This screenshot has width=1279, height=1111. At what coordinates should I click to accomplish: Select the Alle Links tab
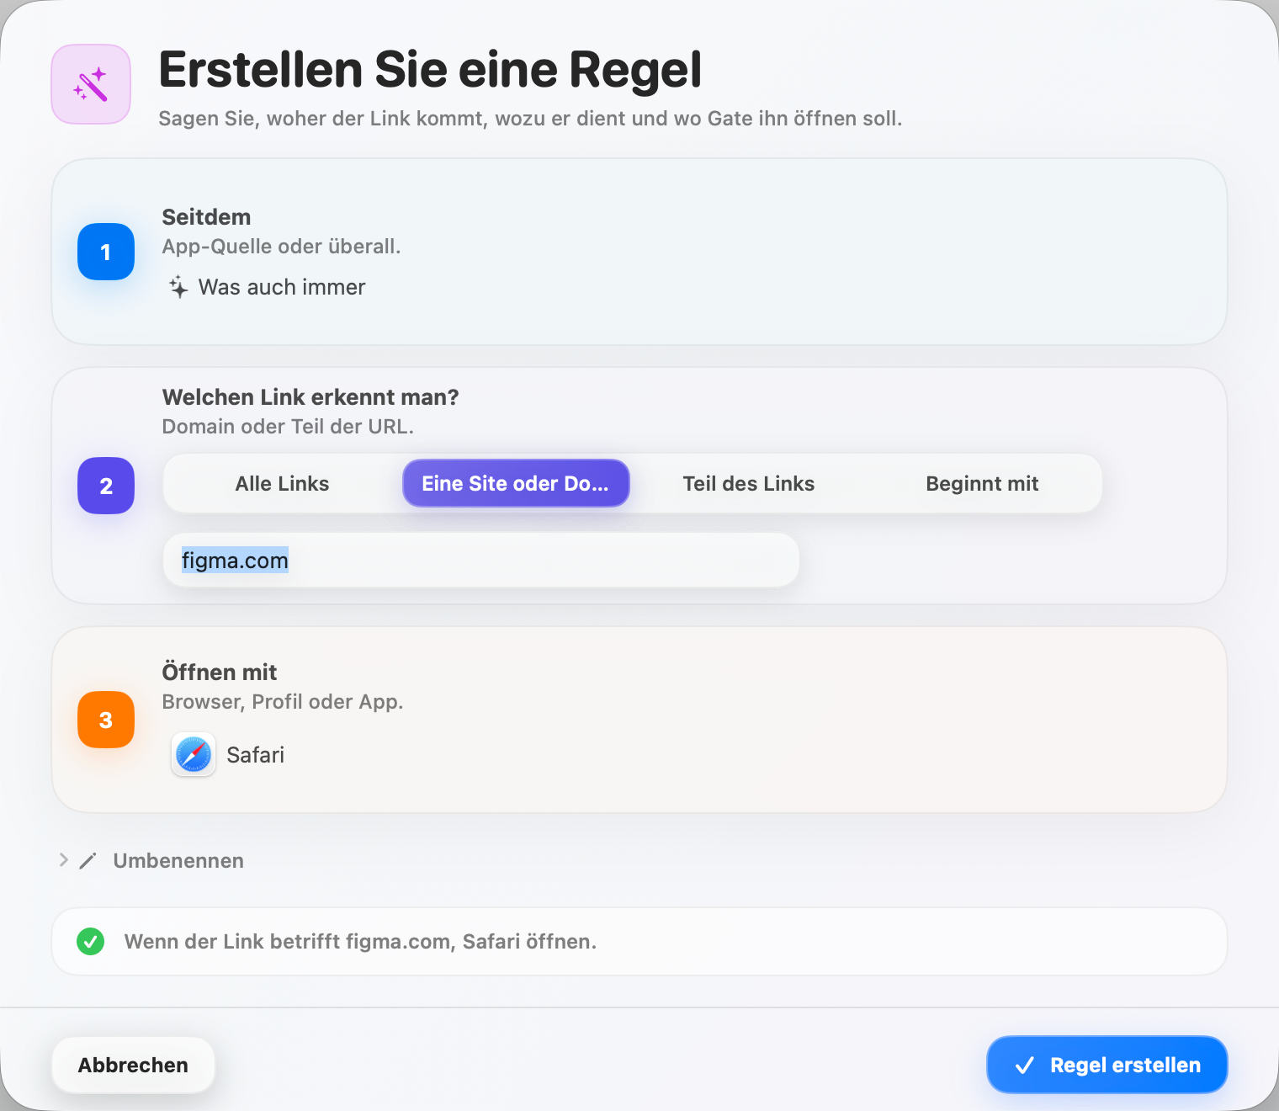click(x=282, y=484)
